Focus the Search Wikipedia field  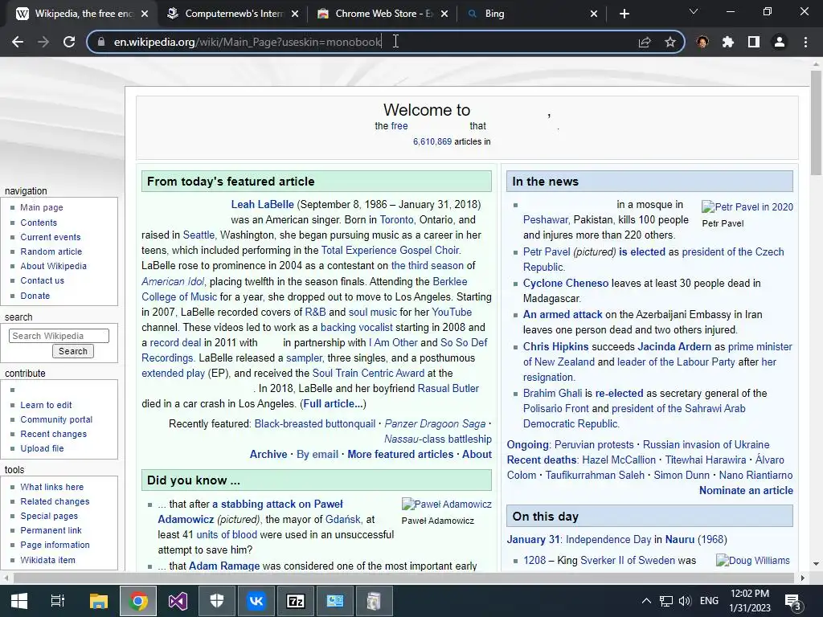coord(59,336)
